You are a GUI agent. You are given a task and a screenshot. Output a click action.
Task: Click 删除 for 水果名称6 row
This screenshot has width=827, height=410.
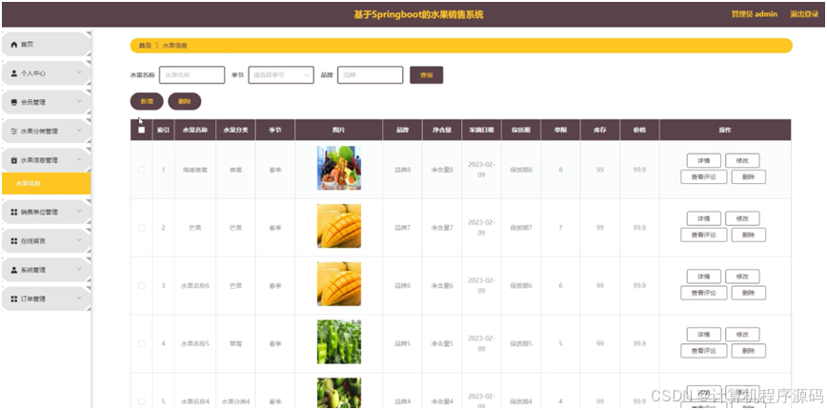[x=749, y=293]
